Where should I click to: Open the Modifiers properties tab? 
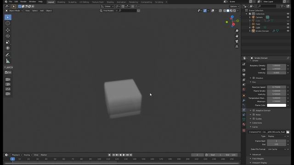[244, 100]
